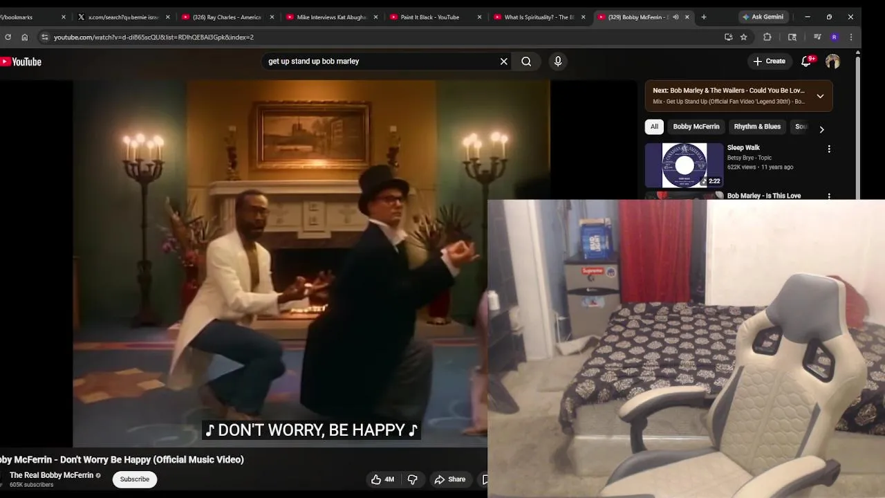This screenshot has height=498, width=885.
Task: Open options menu for Sleep Walk
Action: 829,149
